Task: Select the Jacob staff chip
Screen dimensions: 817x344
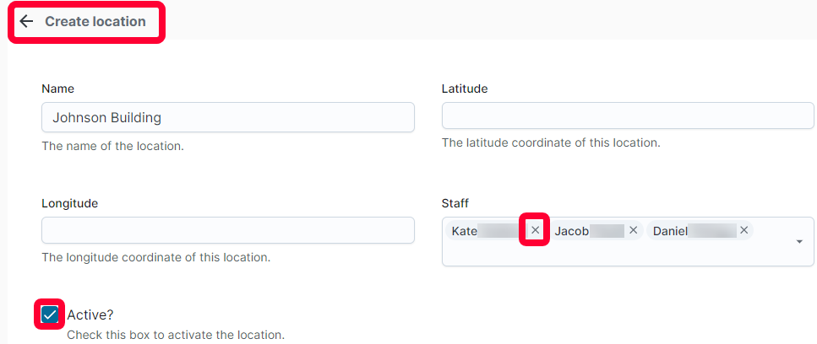Action: coord(596,231)
